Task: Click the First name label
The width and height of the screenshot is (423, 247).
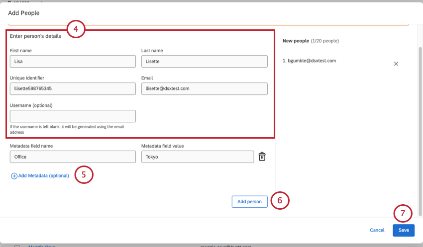Action: [x=21, y=50]
